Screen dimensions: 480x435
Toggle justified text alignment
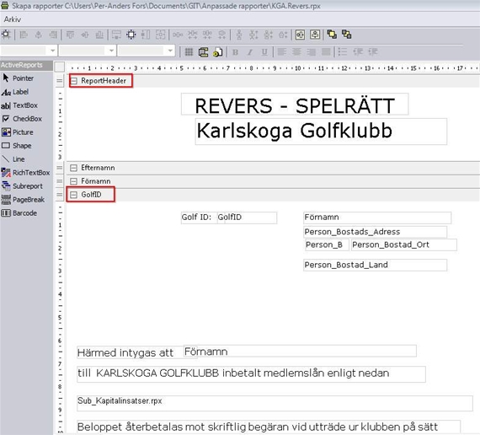point(326,52)
